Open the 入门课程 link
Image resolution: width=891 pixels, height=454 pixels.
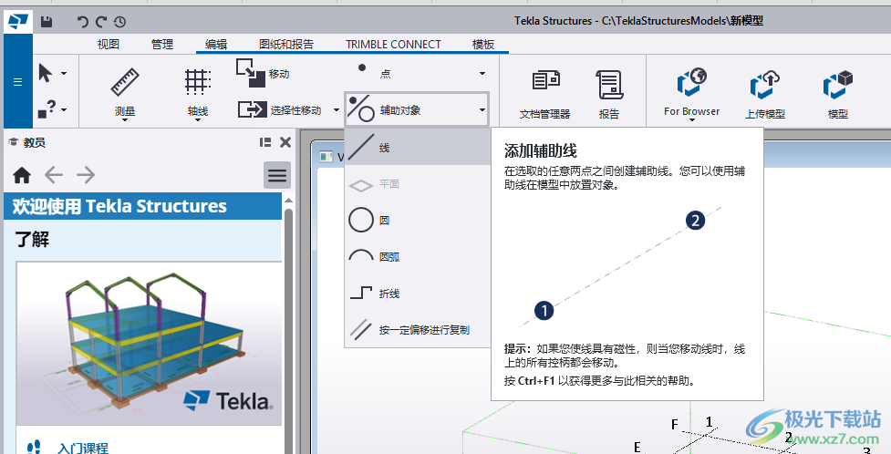[x=83, y=448]
